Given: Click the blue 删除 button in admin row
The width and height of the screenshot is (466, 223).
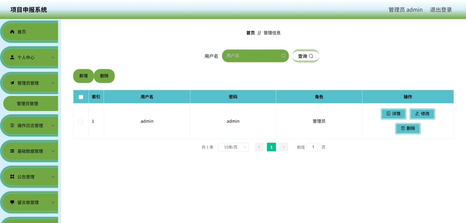Looking at the screenshot, I should 408,128.
